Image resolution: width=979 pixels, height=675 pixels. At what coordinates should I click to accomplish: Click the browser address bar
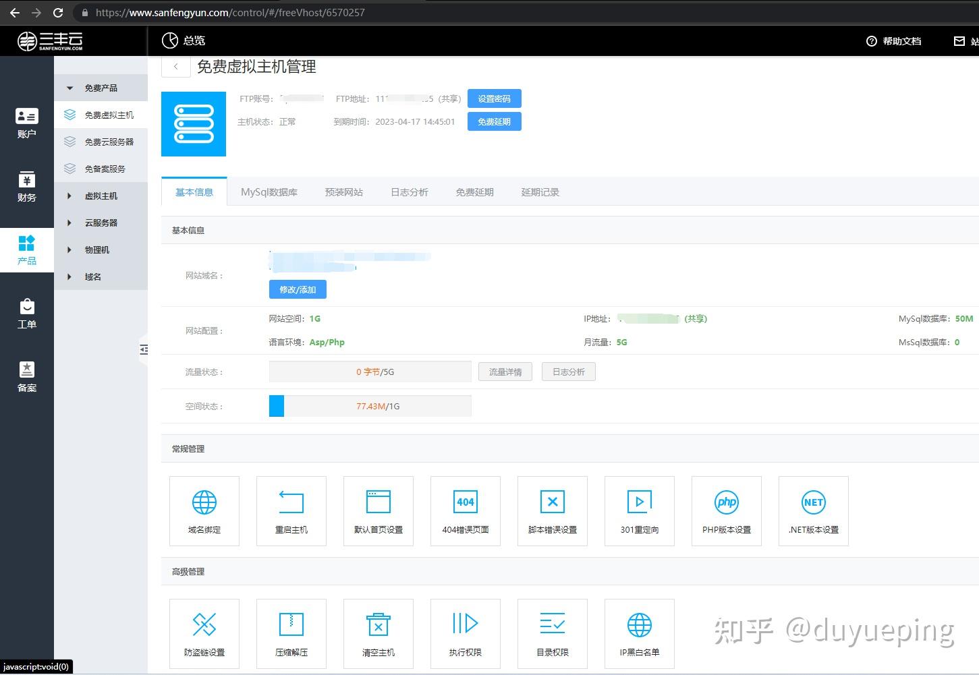tap(526, 12)
